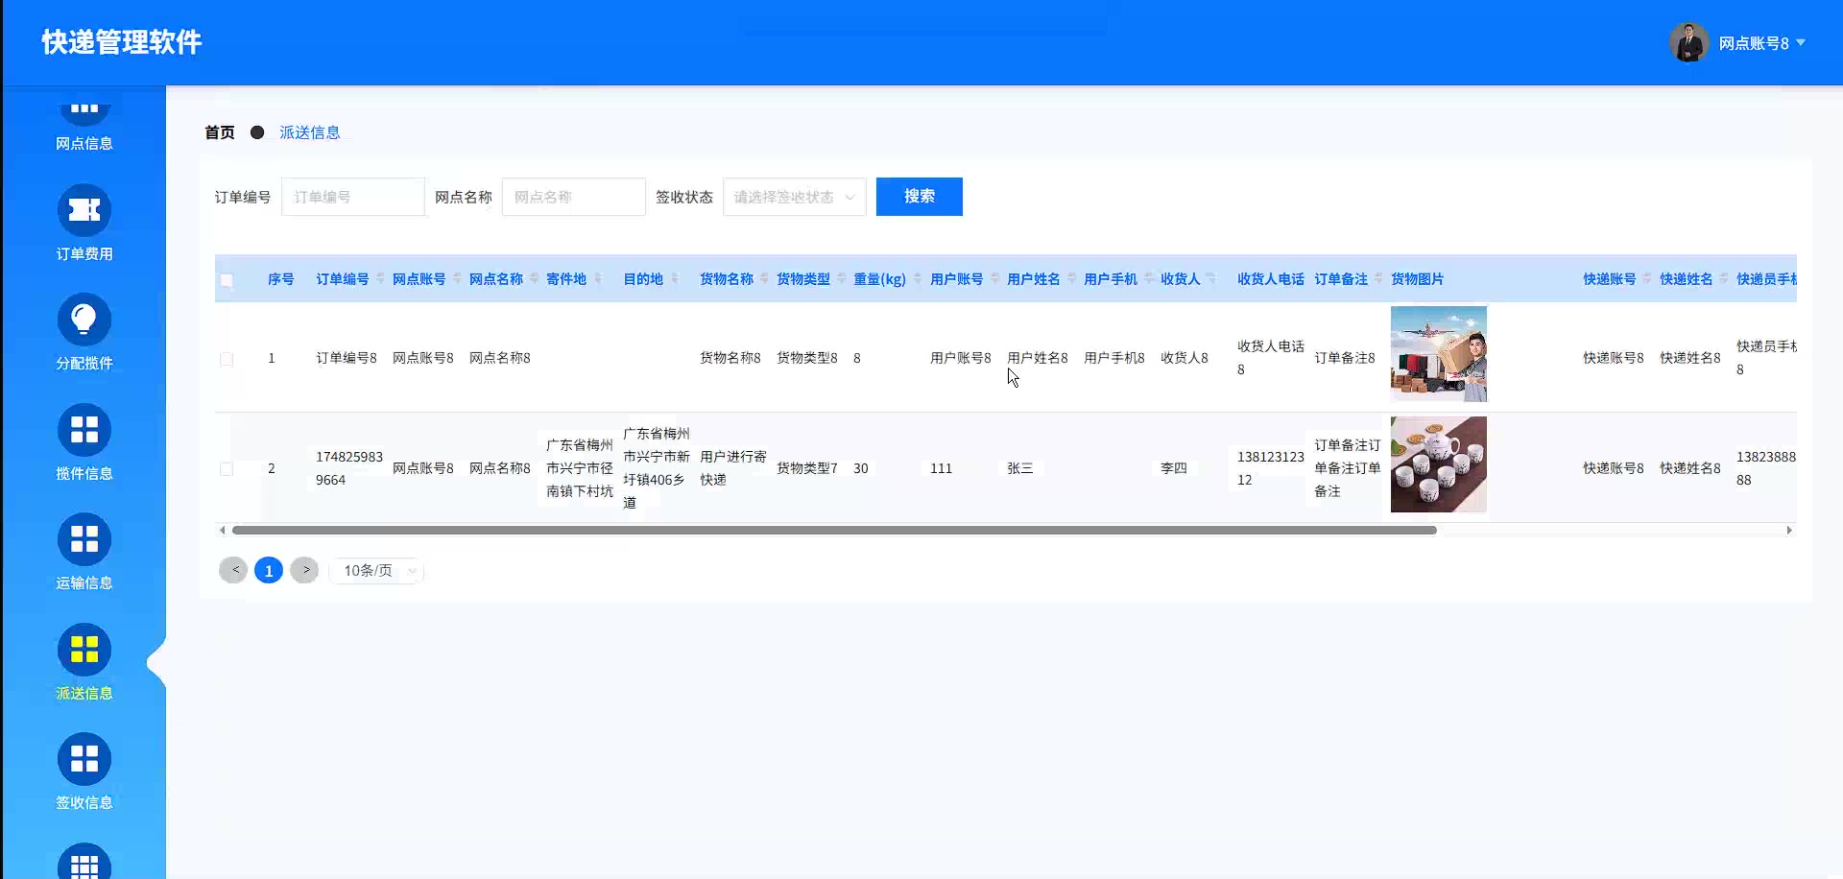Select the 派送信息 sidebar icon
1843x879 pixels.
(84, 650)
